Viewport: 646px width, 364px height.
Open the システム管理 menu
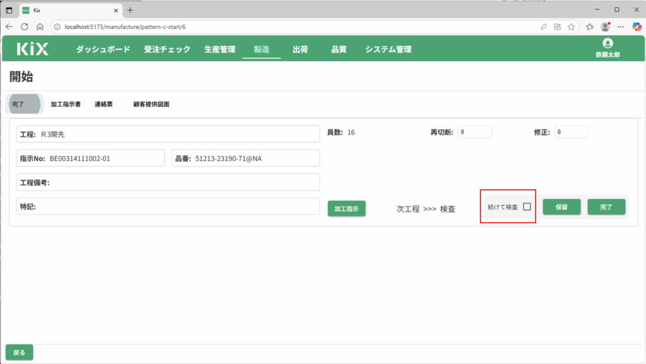coord(389,49)
